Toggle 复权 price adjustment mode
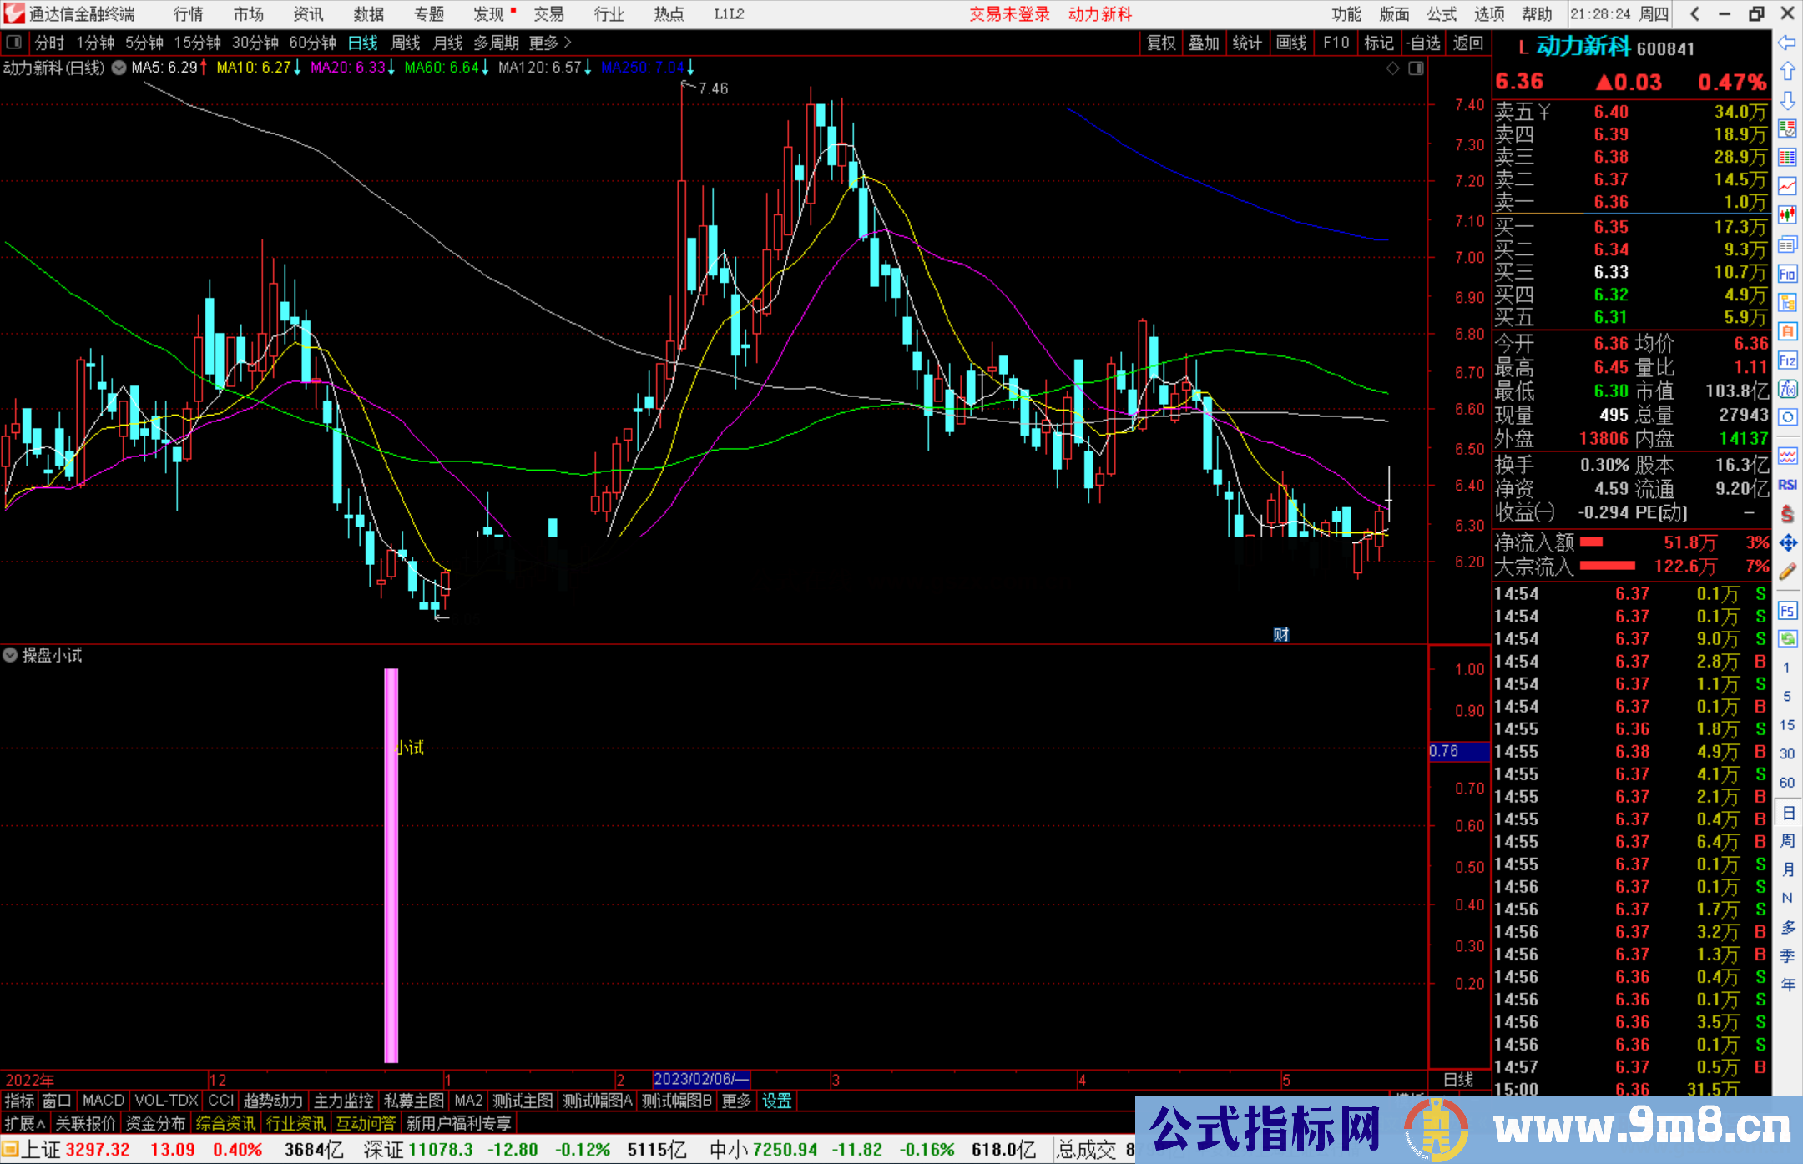The width and height of the screenshot is (1803, 1164). [1161, 42]
